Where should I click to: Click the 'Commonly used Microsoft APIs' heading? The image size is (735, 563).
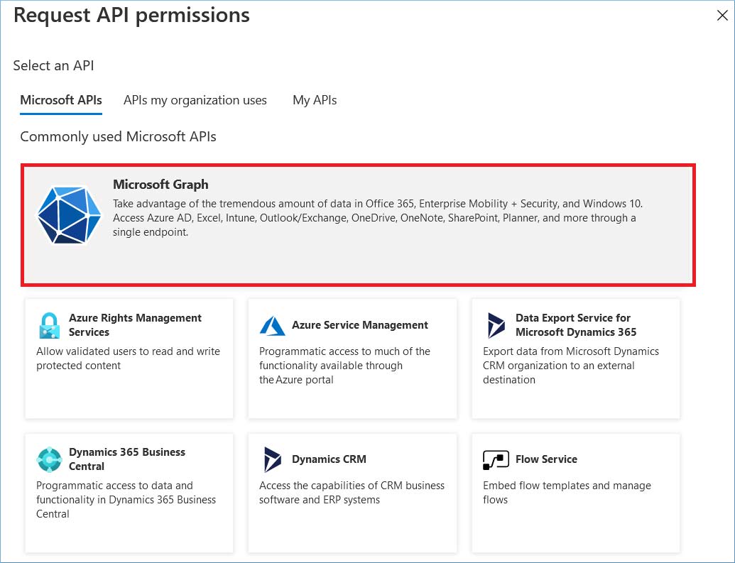tap(118, 136)
